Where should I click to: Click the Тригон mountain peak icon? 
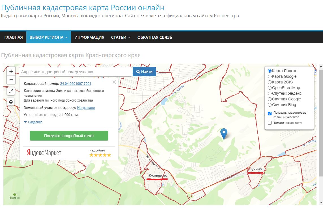(x=14, y=194)
